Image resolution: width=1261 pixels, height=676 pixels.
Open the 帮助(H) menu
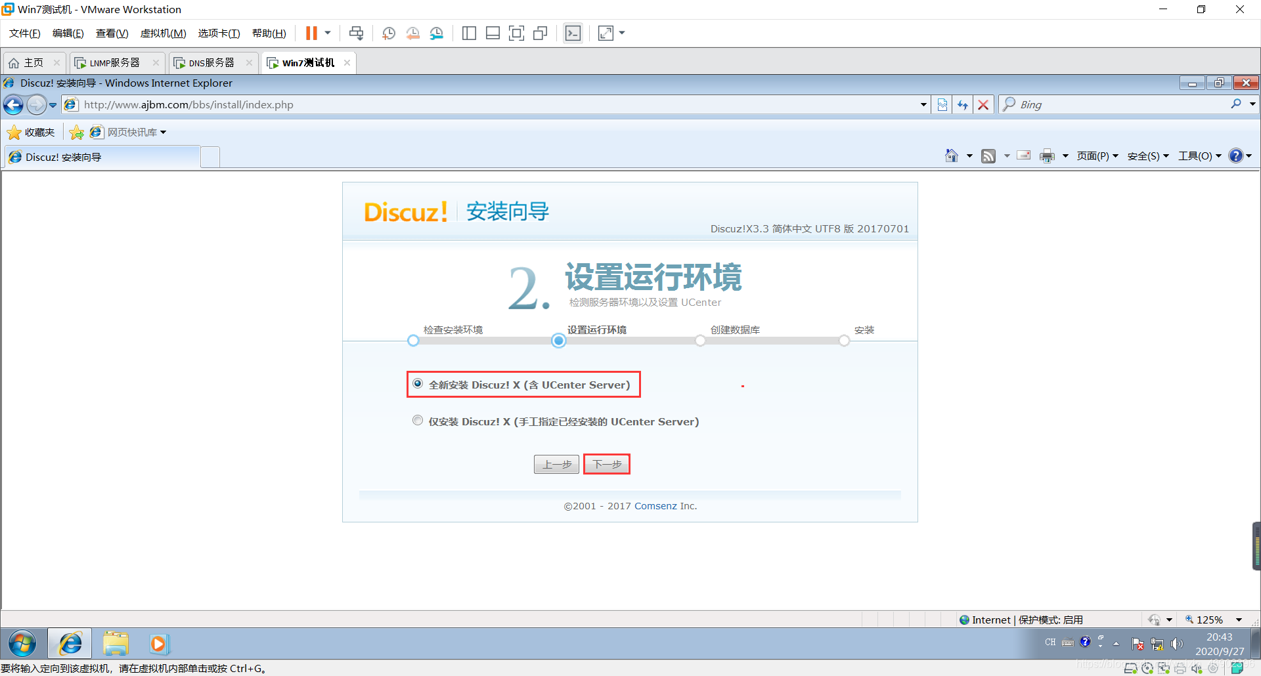(269, 33)
